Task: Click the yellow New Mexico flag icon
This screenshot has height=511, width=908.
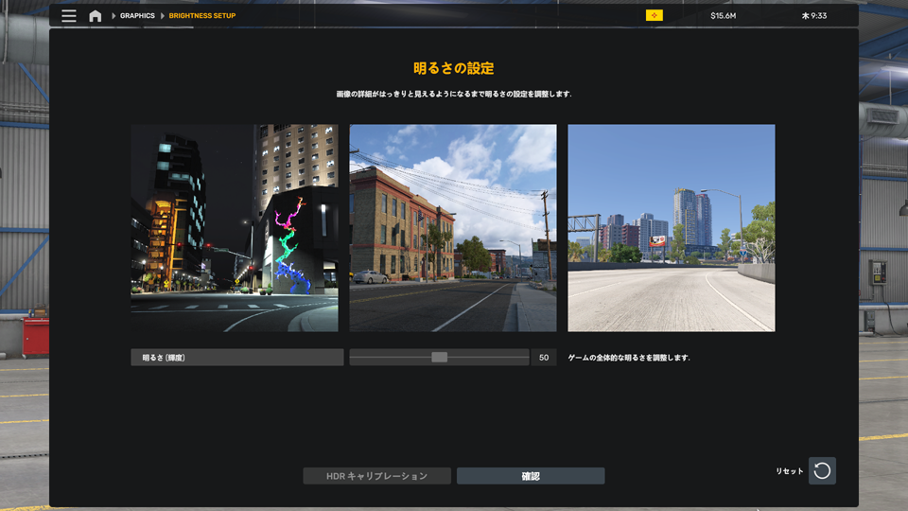Action: [x=654, y=16]
